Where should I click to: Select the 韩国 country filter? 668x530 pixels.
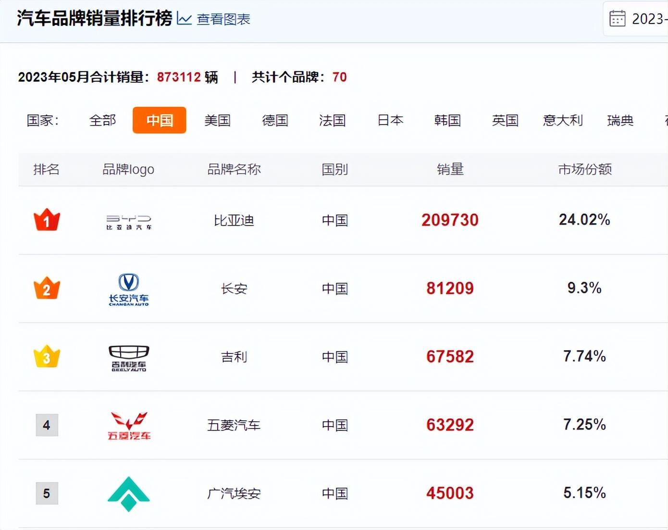pyautogui.click(x=448, y=120)
